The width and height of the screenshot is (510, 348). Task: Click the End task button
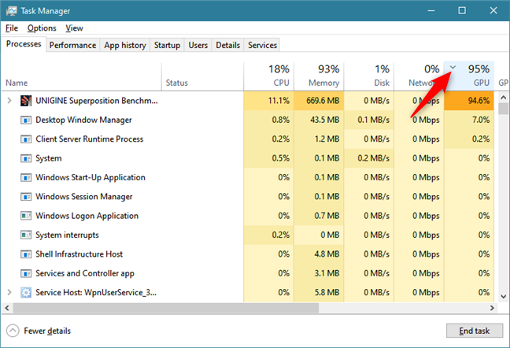click(475, 331)
